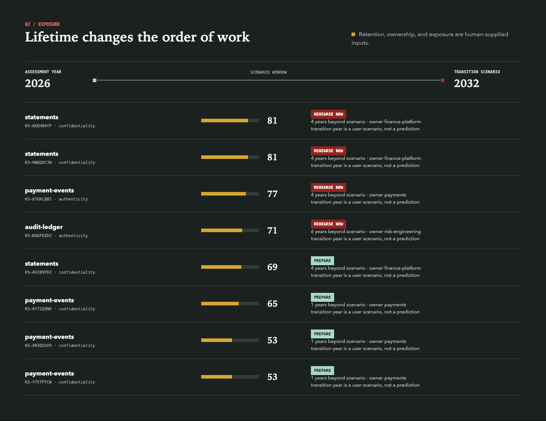Click the teal 2026 start marker on timeline

95,80
